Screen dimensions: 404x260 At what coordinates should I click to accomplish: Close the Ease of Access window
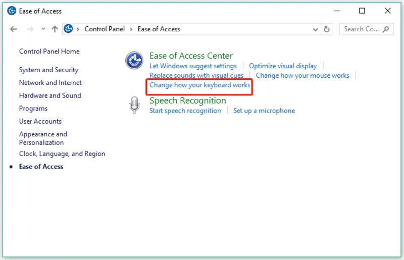(x=387, y=11)
